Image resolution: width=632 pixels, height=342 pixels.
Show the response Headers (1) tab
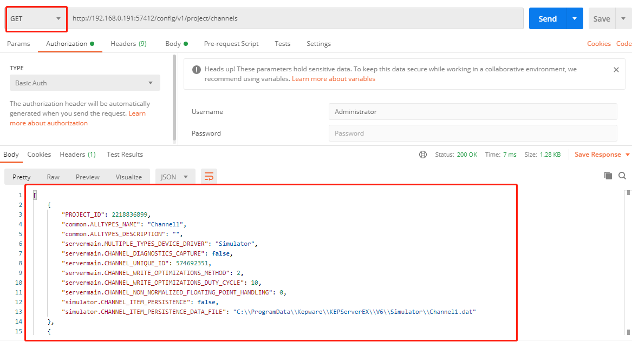(78, 155)
